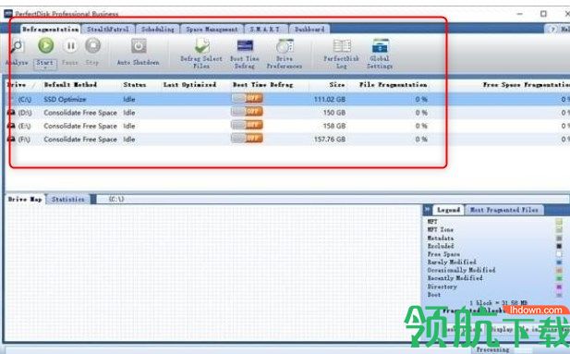Image resolution: width=570 pixels, height=354 pixels.
Task: Click the MFT legend color swatch
Action: (559, 222)
